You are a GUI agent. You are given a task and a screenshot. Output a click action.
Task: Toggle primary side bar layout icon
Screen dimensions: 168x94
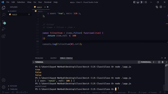point(135,2)
